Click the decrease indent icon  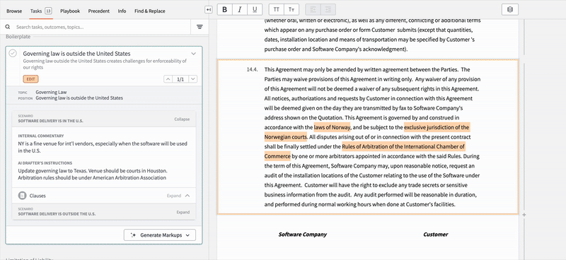tap(313, 10)
